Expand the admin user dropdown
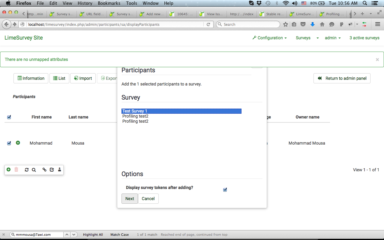The height and width of the screenshot is (240, 384). click(x=333, y=38)
